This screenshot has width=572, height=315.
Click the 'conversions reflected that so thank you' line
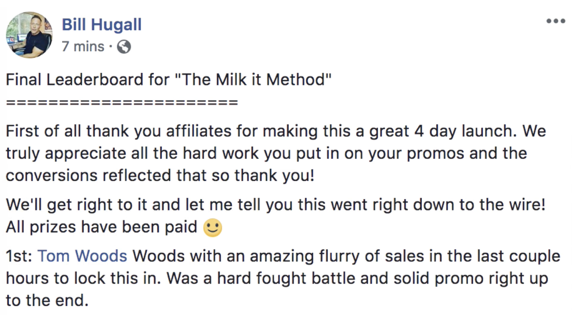click(160, 175)
